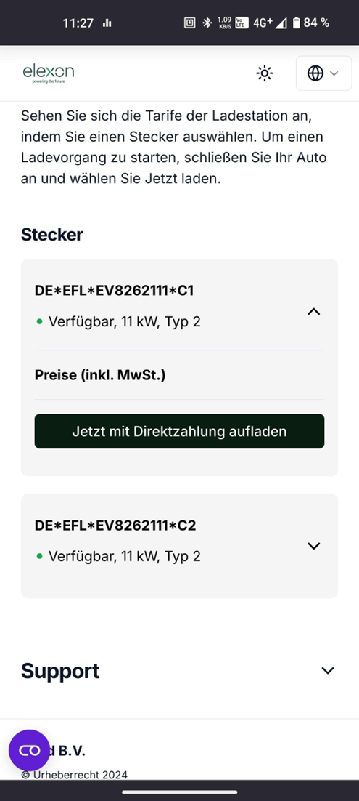Expand the C2 connector chevron
359x801 pixels.
314,546
